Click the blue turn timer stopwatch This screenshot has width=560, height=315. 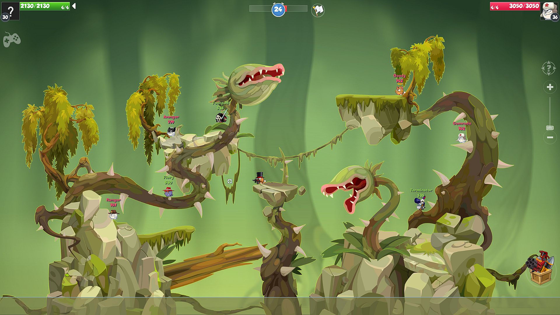click(x=278, y=10)
